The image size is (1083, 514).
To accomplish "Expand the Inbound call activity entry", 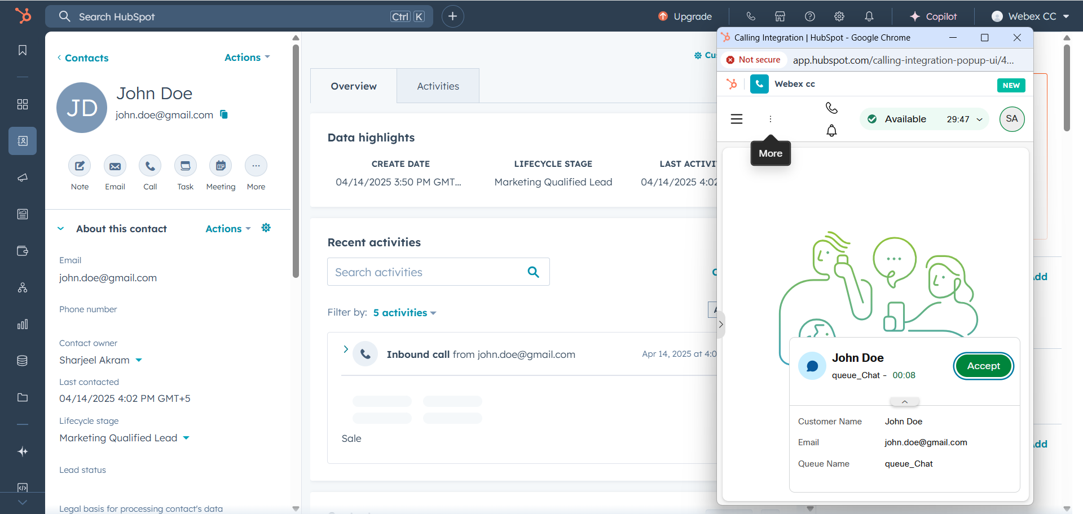I will click(x=346, y=349).
